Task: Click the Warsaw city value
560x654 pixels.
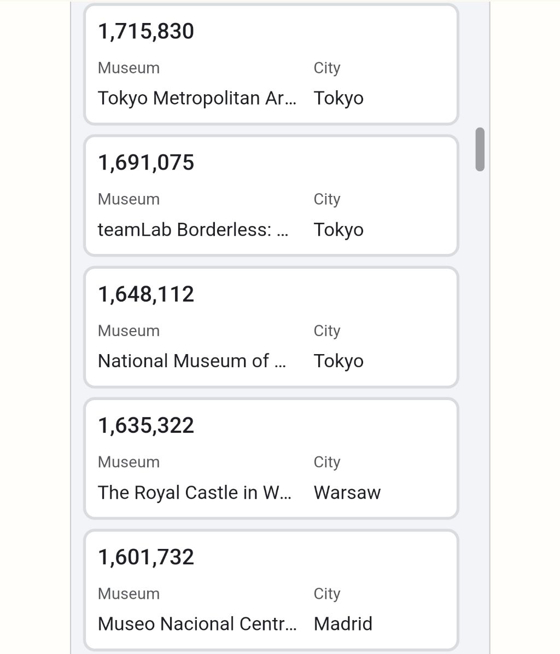Action: click(x=347, y=493)
